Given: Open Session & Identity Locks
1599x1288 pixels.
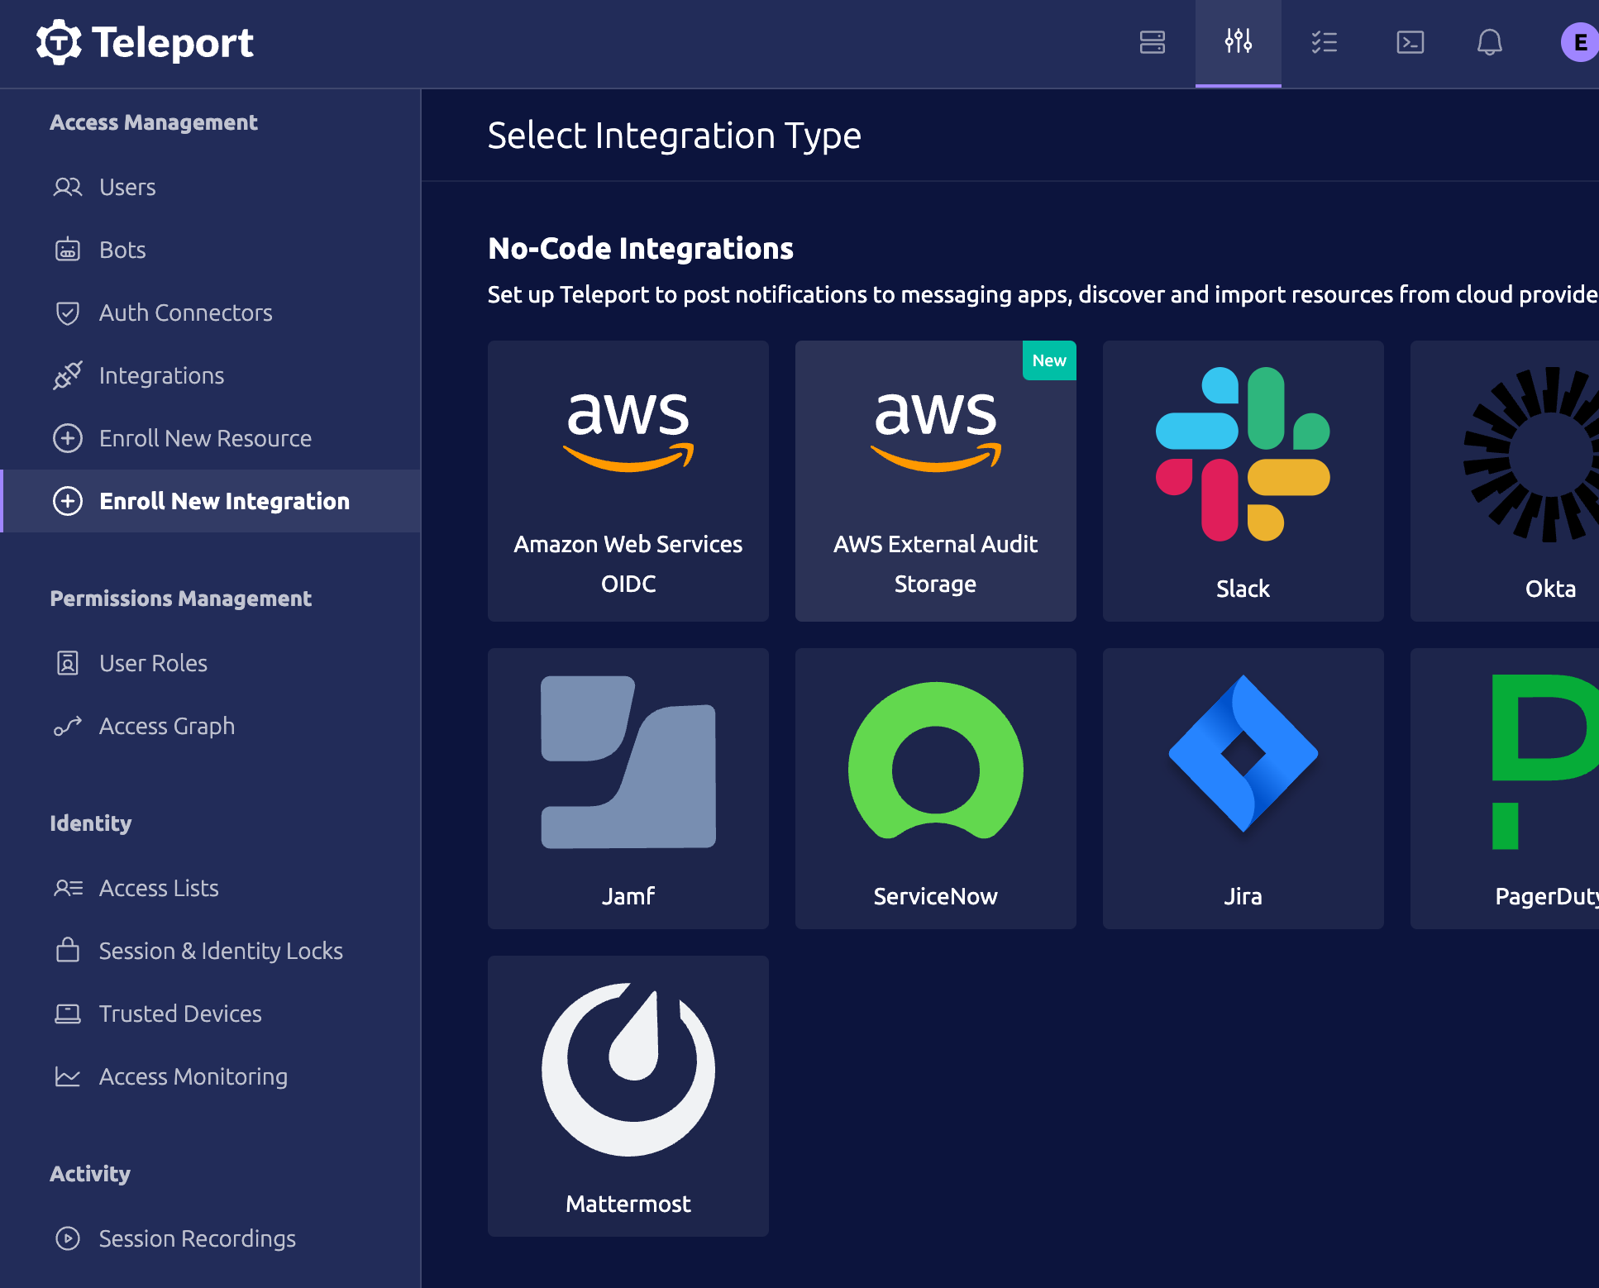Looking at the screenshot, I should [x=221, y=951].
